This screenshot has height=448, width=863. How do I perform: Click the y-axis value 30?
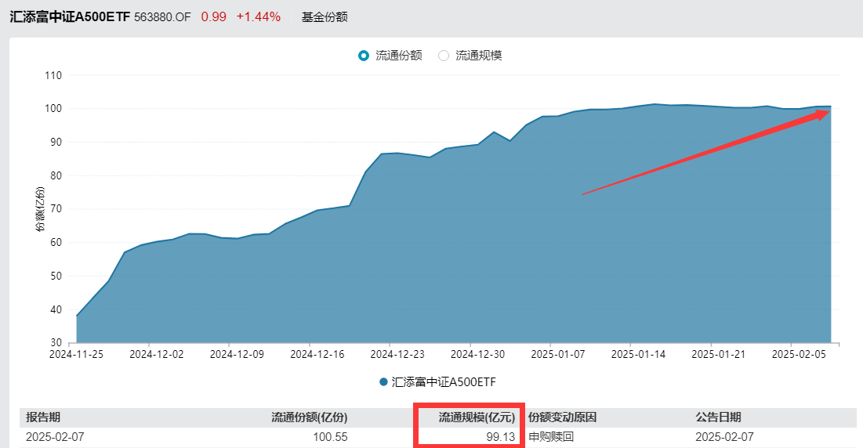56,342
